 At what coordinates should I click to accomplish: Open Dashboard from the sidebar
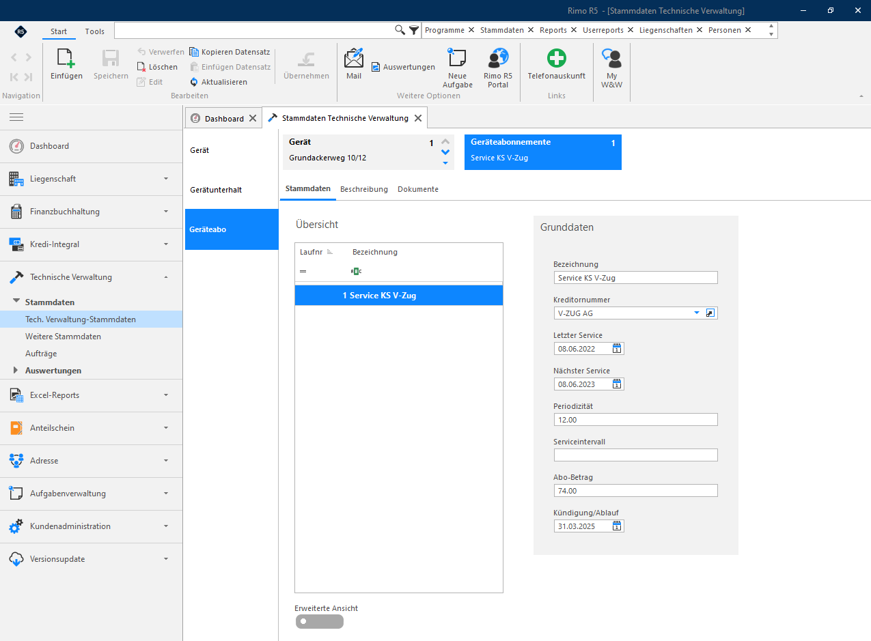pos(91,146)
